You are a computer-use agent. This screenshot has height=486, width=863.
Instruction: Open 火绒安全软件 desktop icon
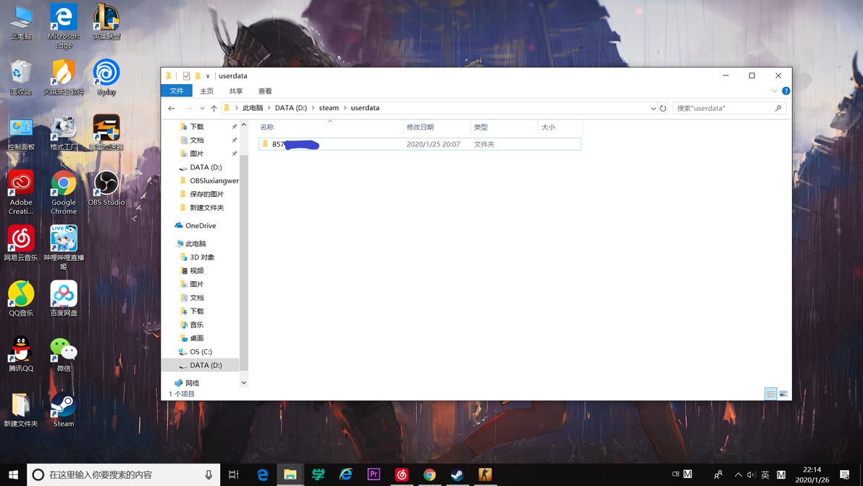coord(63,77)
